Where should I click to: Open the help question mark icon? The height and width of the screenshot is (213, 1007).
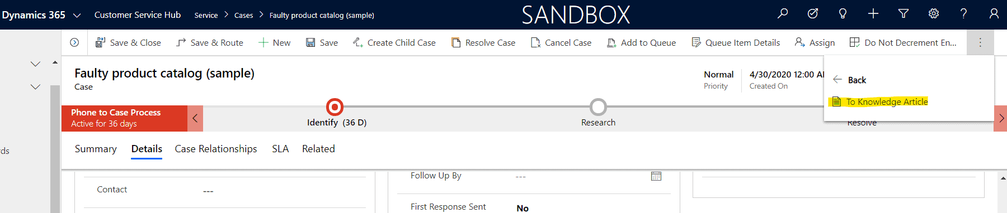click(x=963, y=13)
